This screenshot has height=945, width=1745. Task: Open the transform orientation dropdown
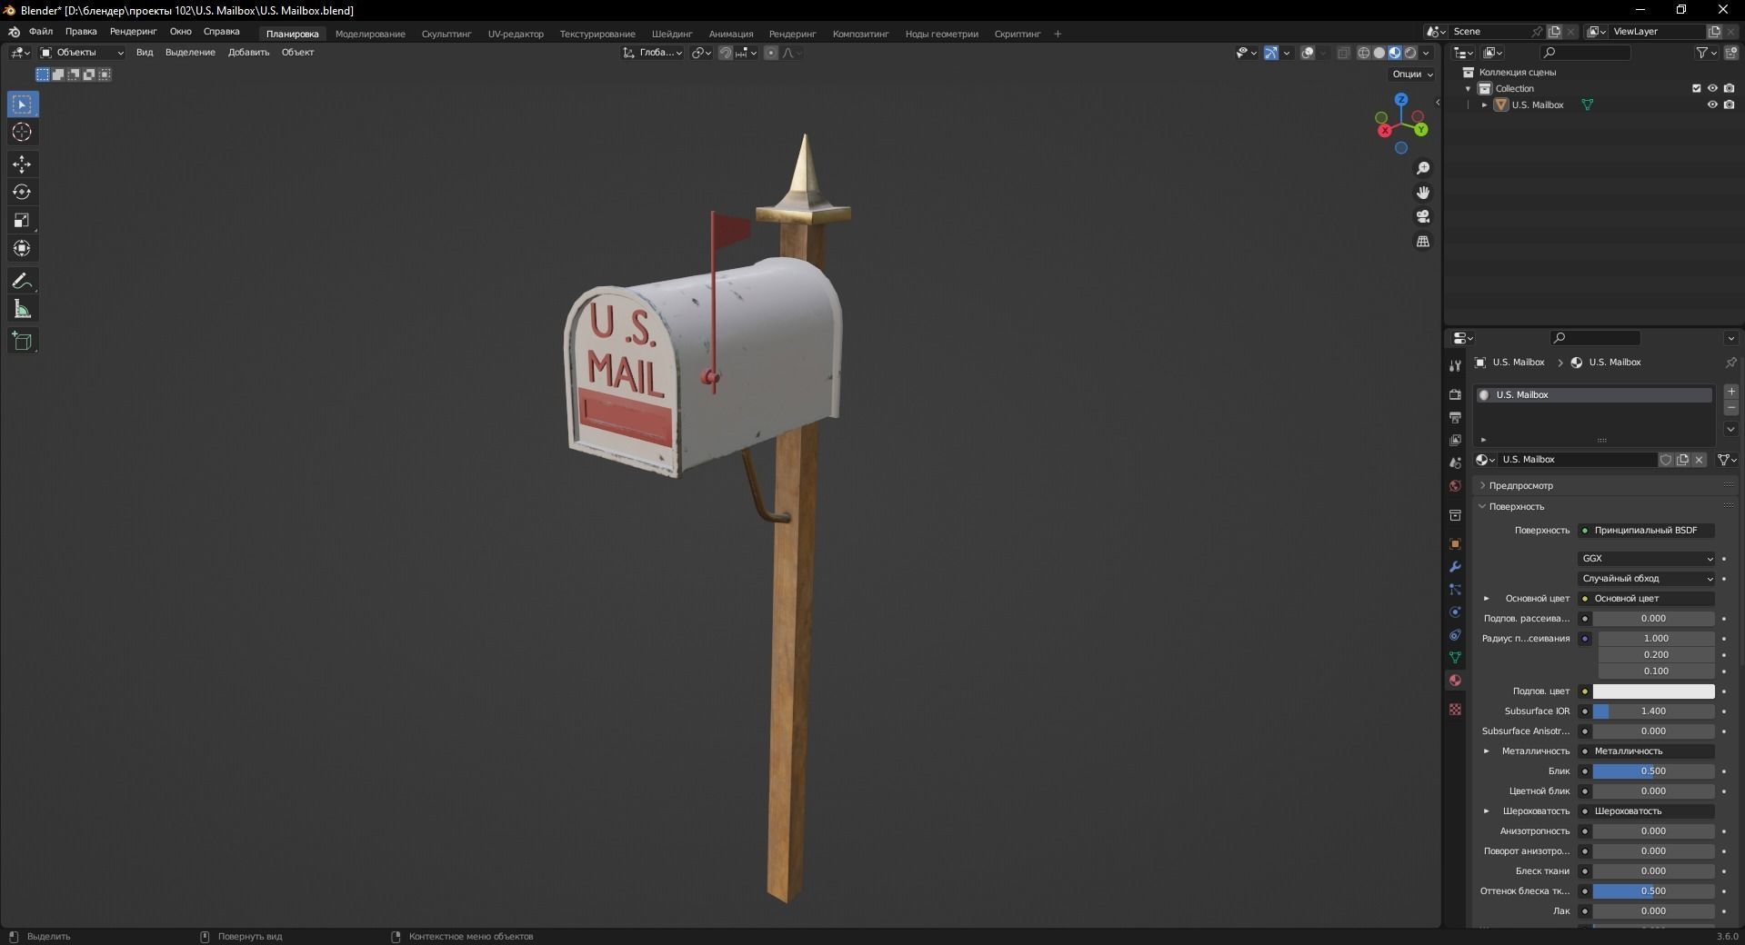pos(653,53)
